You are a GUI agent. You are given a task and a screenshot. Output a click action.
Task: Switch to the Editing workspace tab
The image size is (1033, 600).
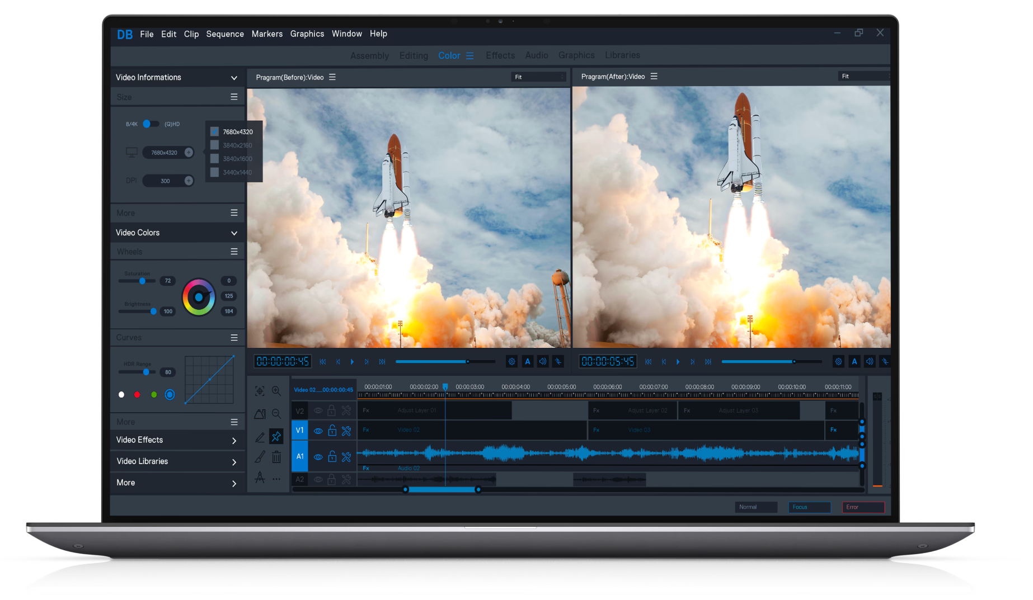pos(414,56)
